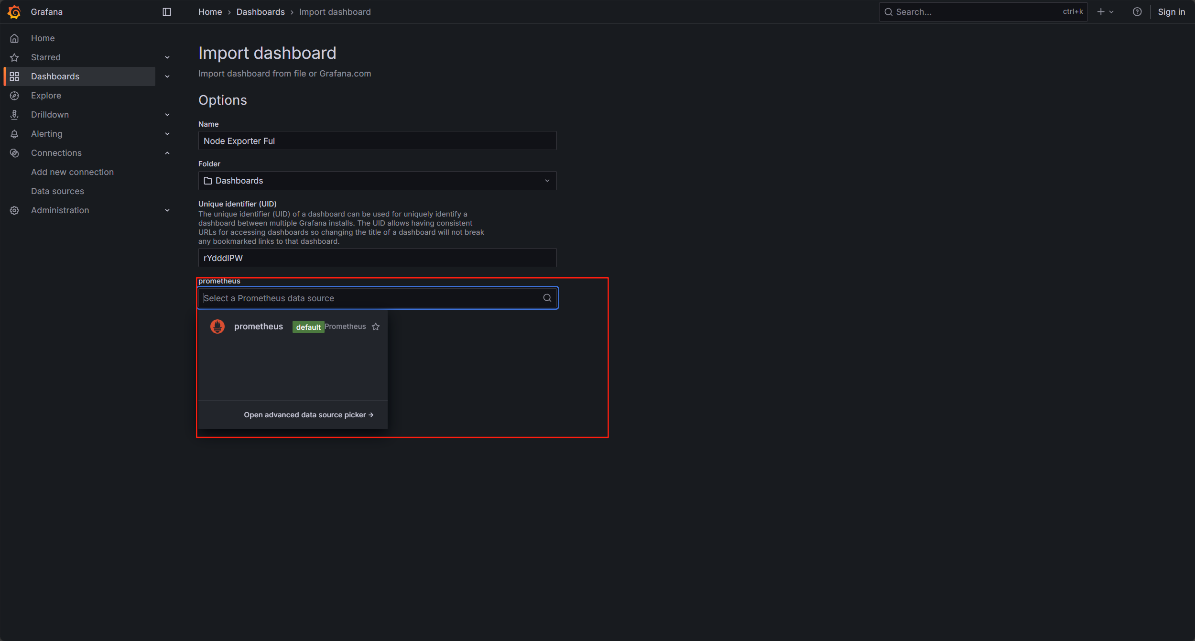Viewport: 1195px width, 641px height.
Task: Click Sign in link
Action: (x=1171, y=12)
